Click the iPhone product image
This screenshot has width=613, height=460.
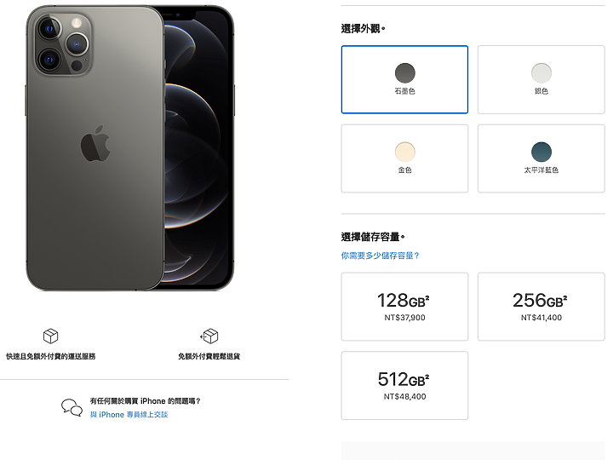point(130,148)
